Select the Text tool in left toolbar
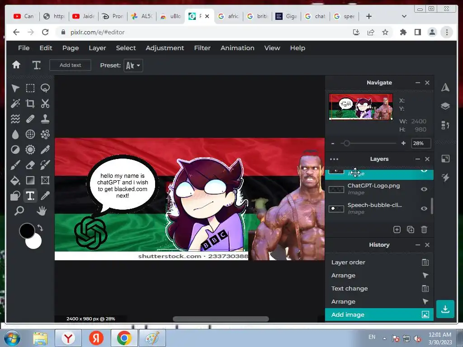Image resolution: width=463 pixels, height=347 pixels. click(30, 196)
